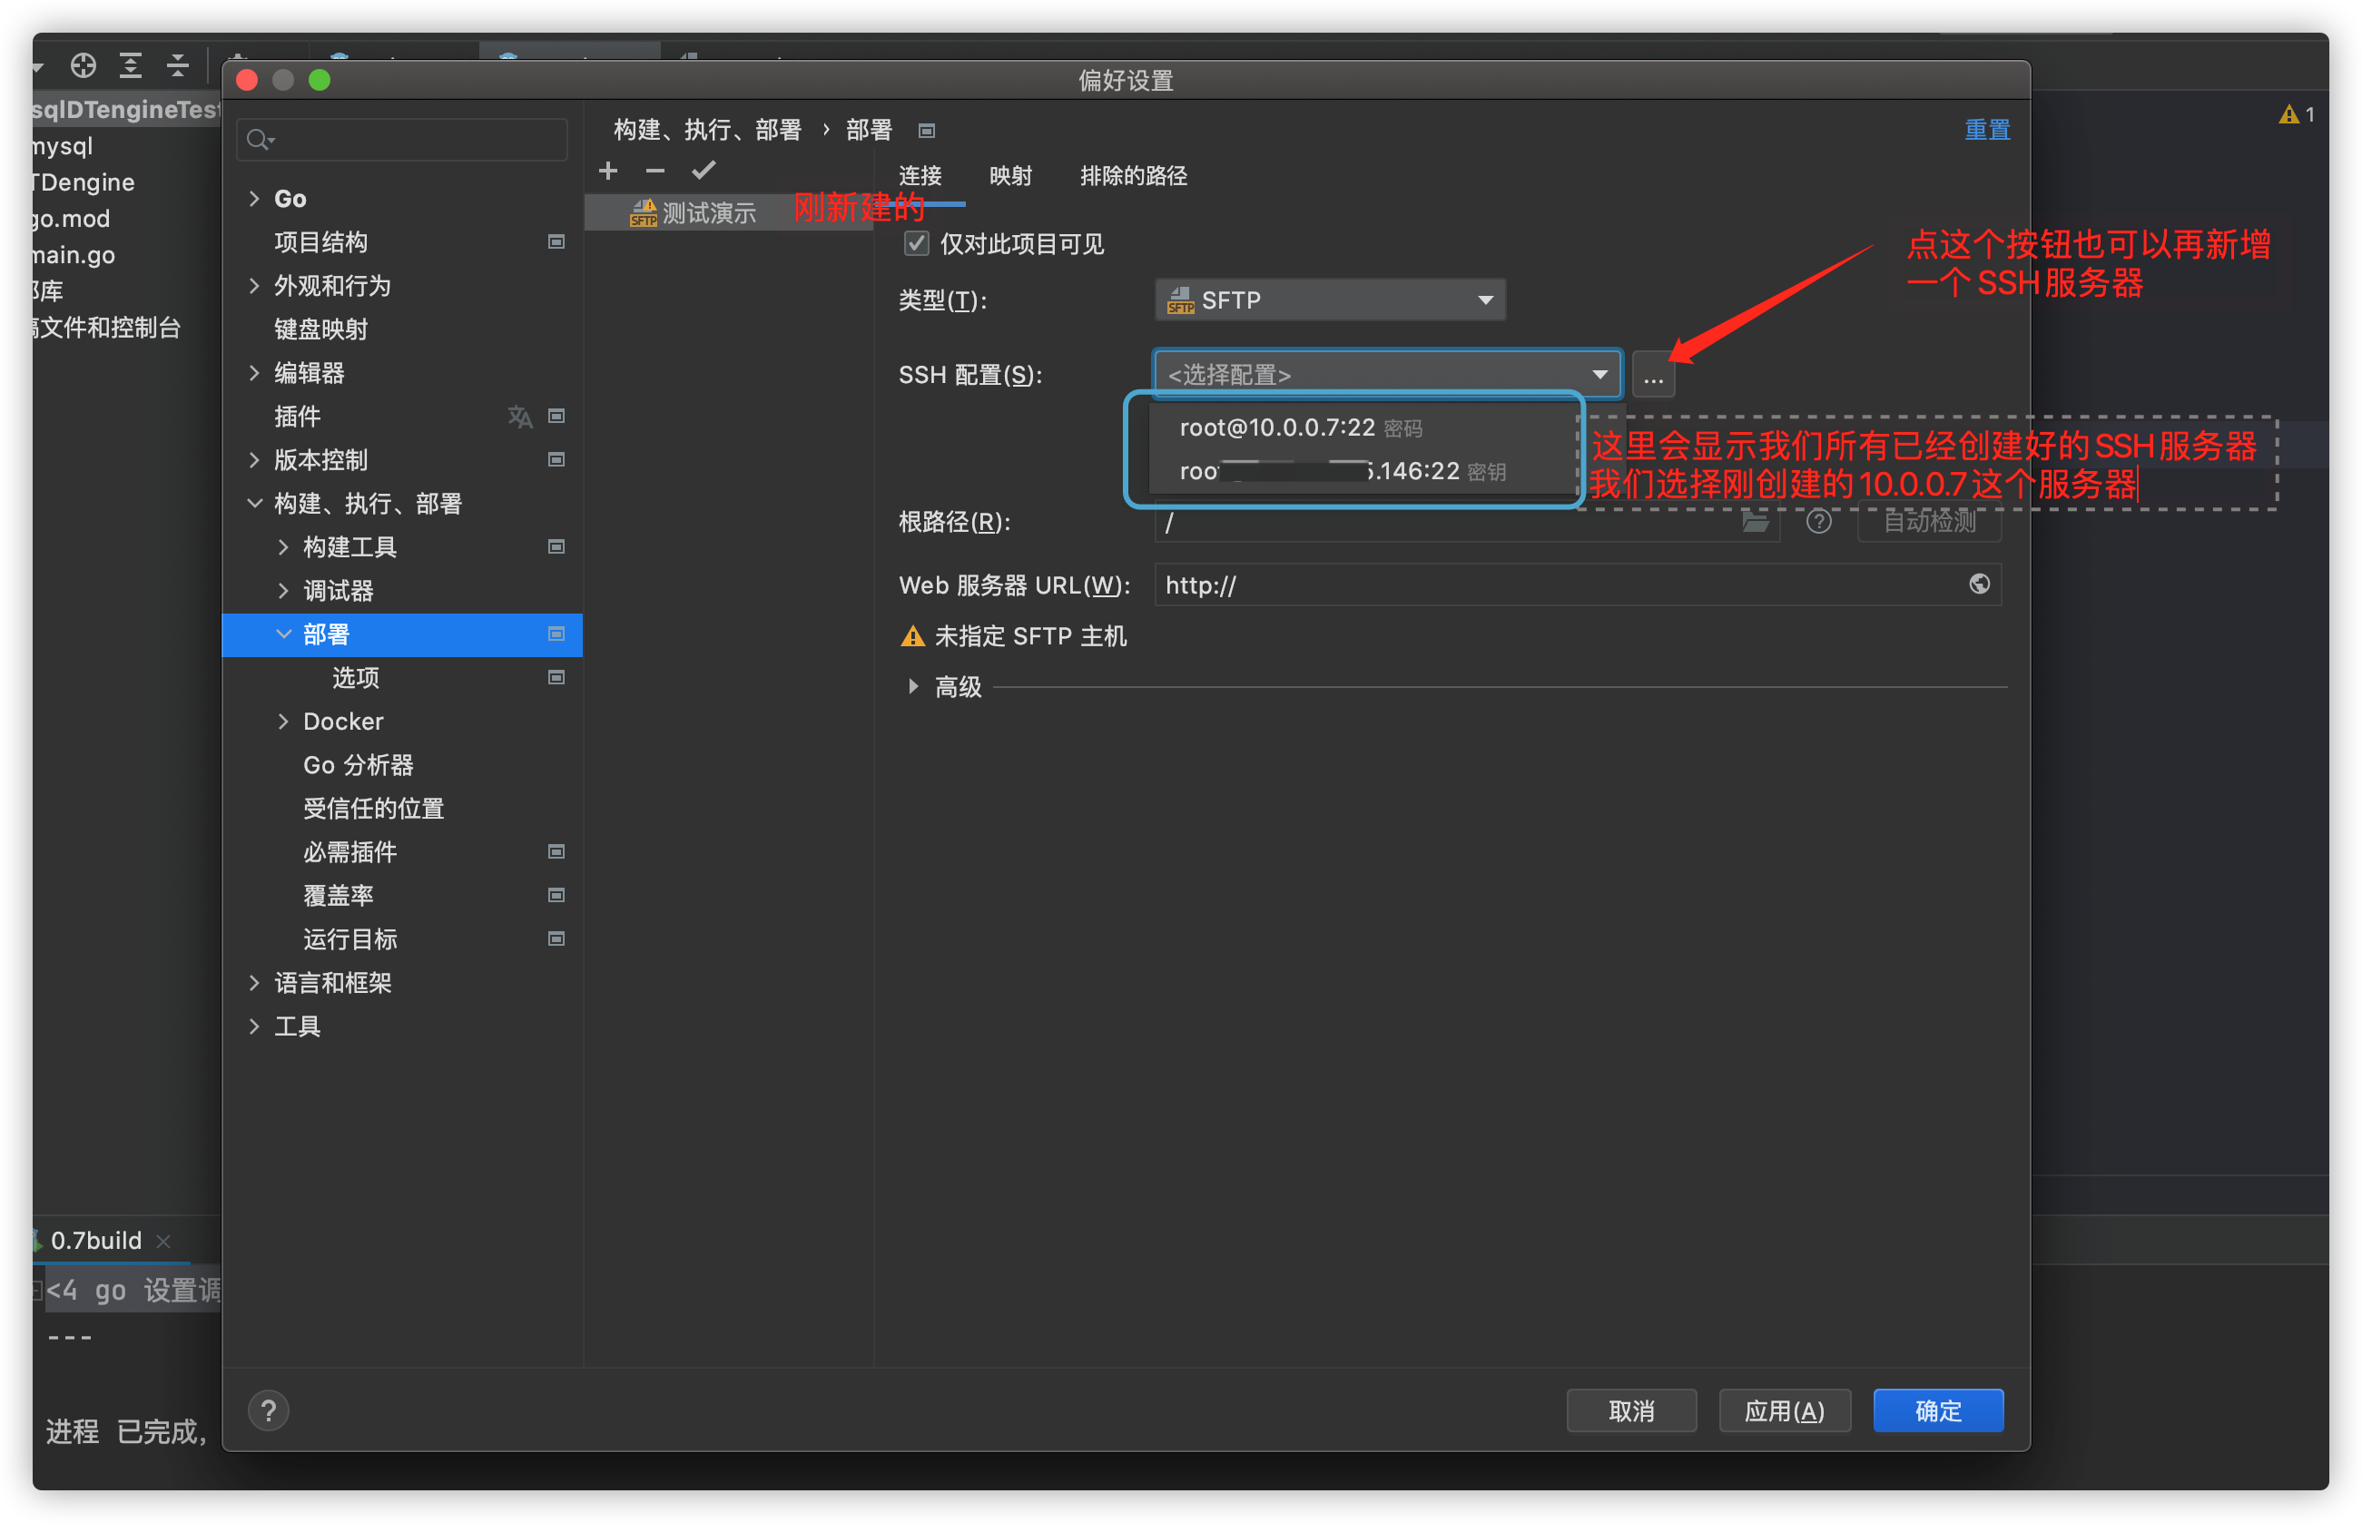Image resolution: width=2362 pixels, height=1523 pixels.
Task: Switch to the 映射 tab
Action: 1009,176
